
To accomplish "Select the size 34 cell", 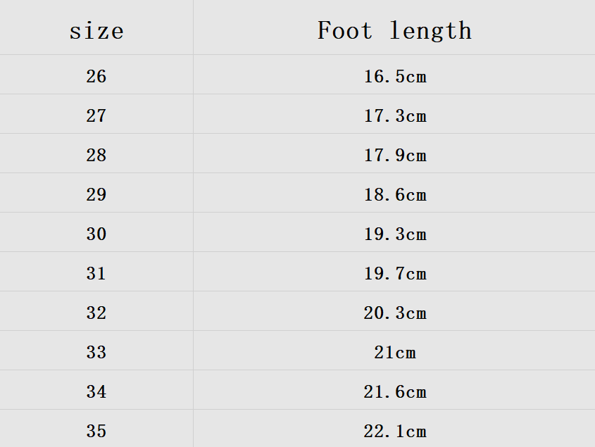I will 96,391.
